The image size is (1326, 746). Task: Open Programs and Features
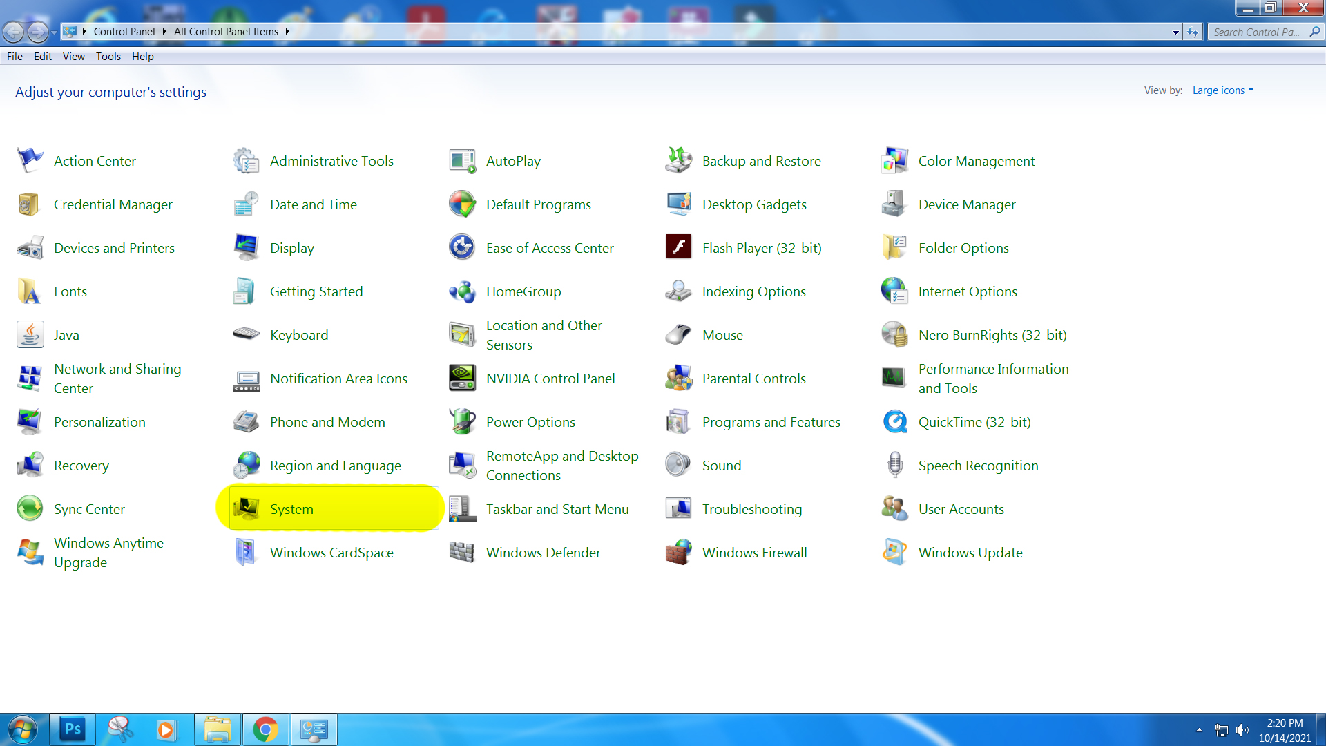click(x=771, y=422)
